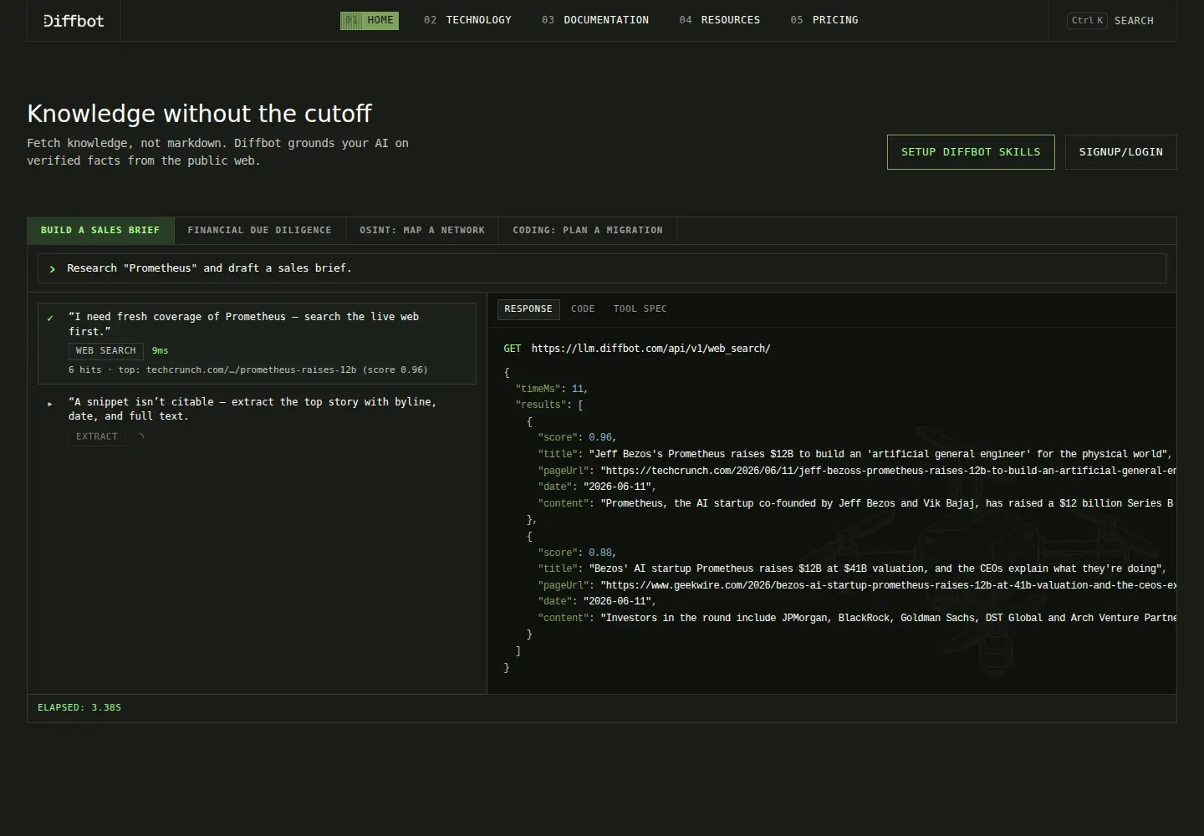Screen dimensions: 1204x836
Task: Click the Signup/Login button
Action: [1121, 152]
